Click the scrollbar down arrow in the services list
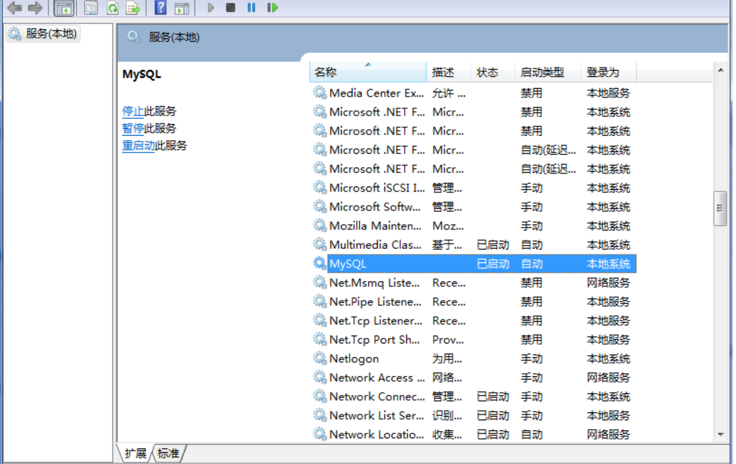The height and width of the screenshot is (464, 736). 721,435
